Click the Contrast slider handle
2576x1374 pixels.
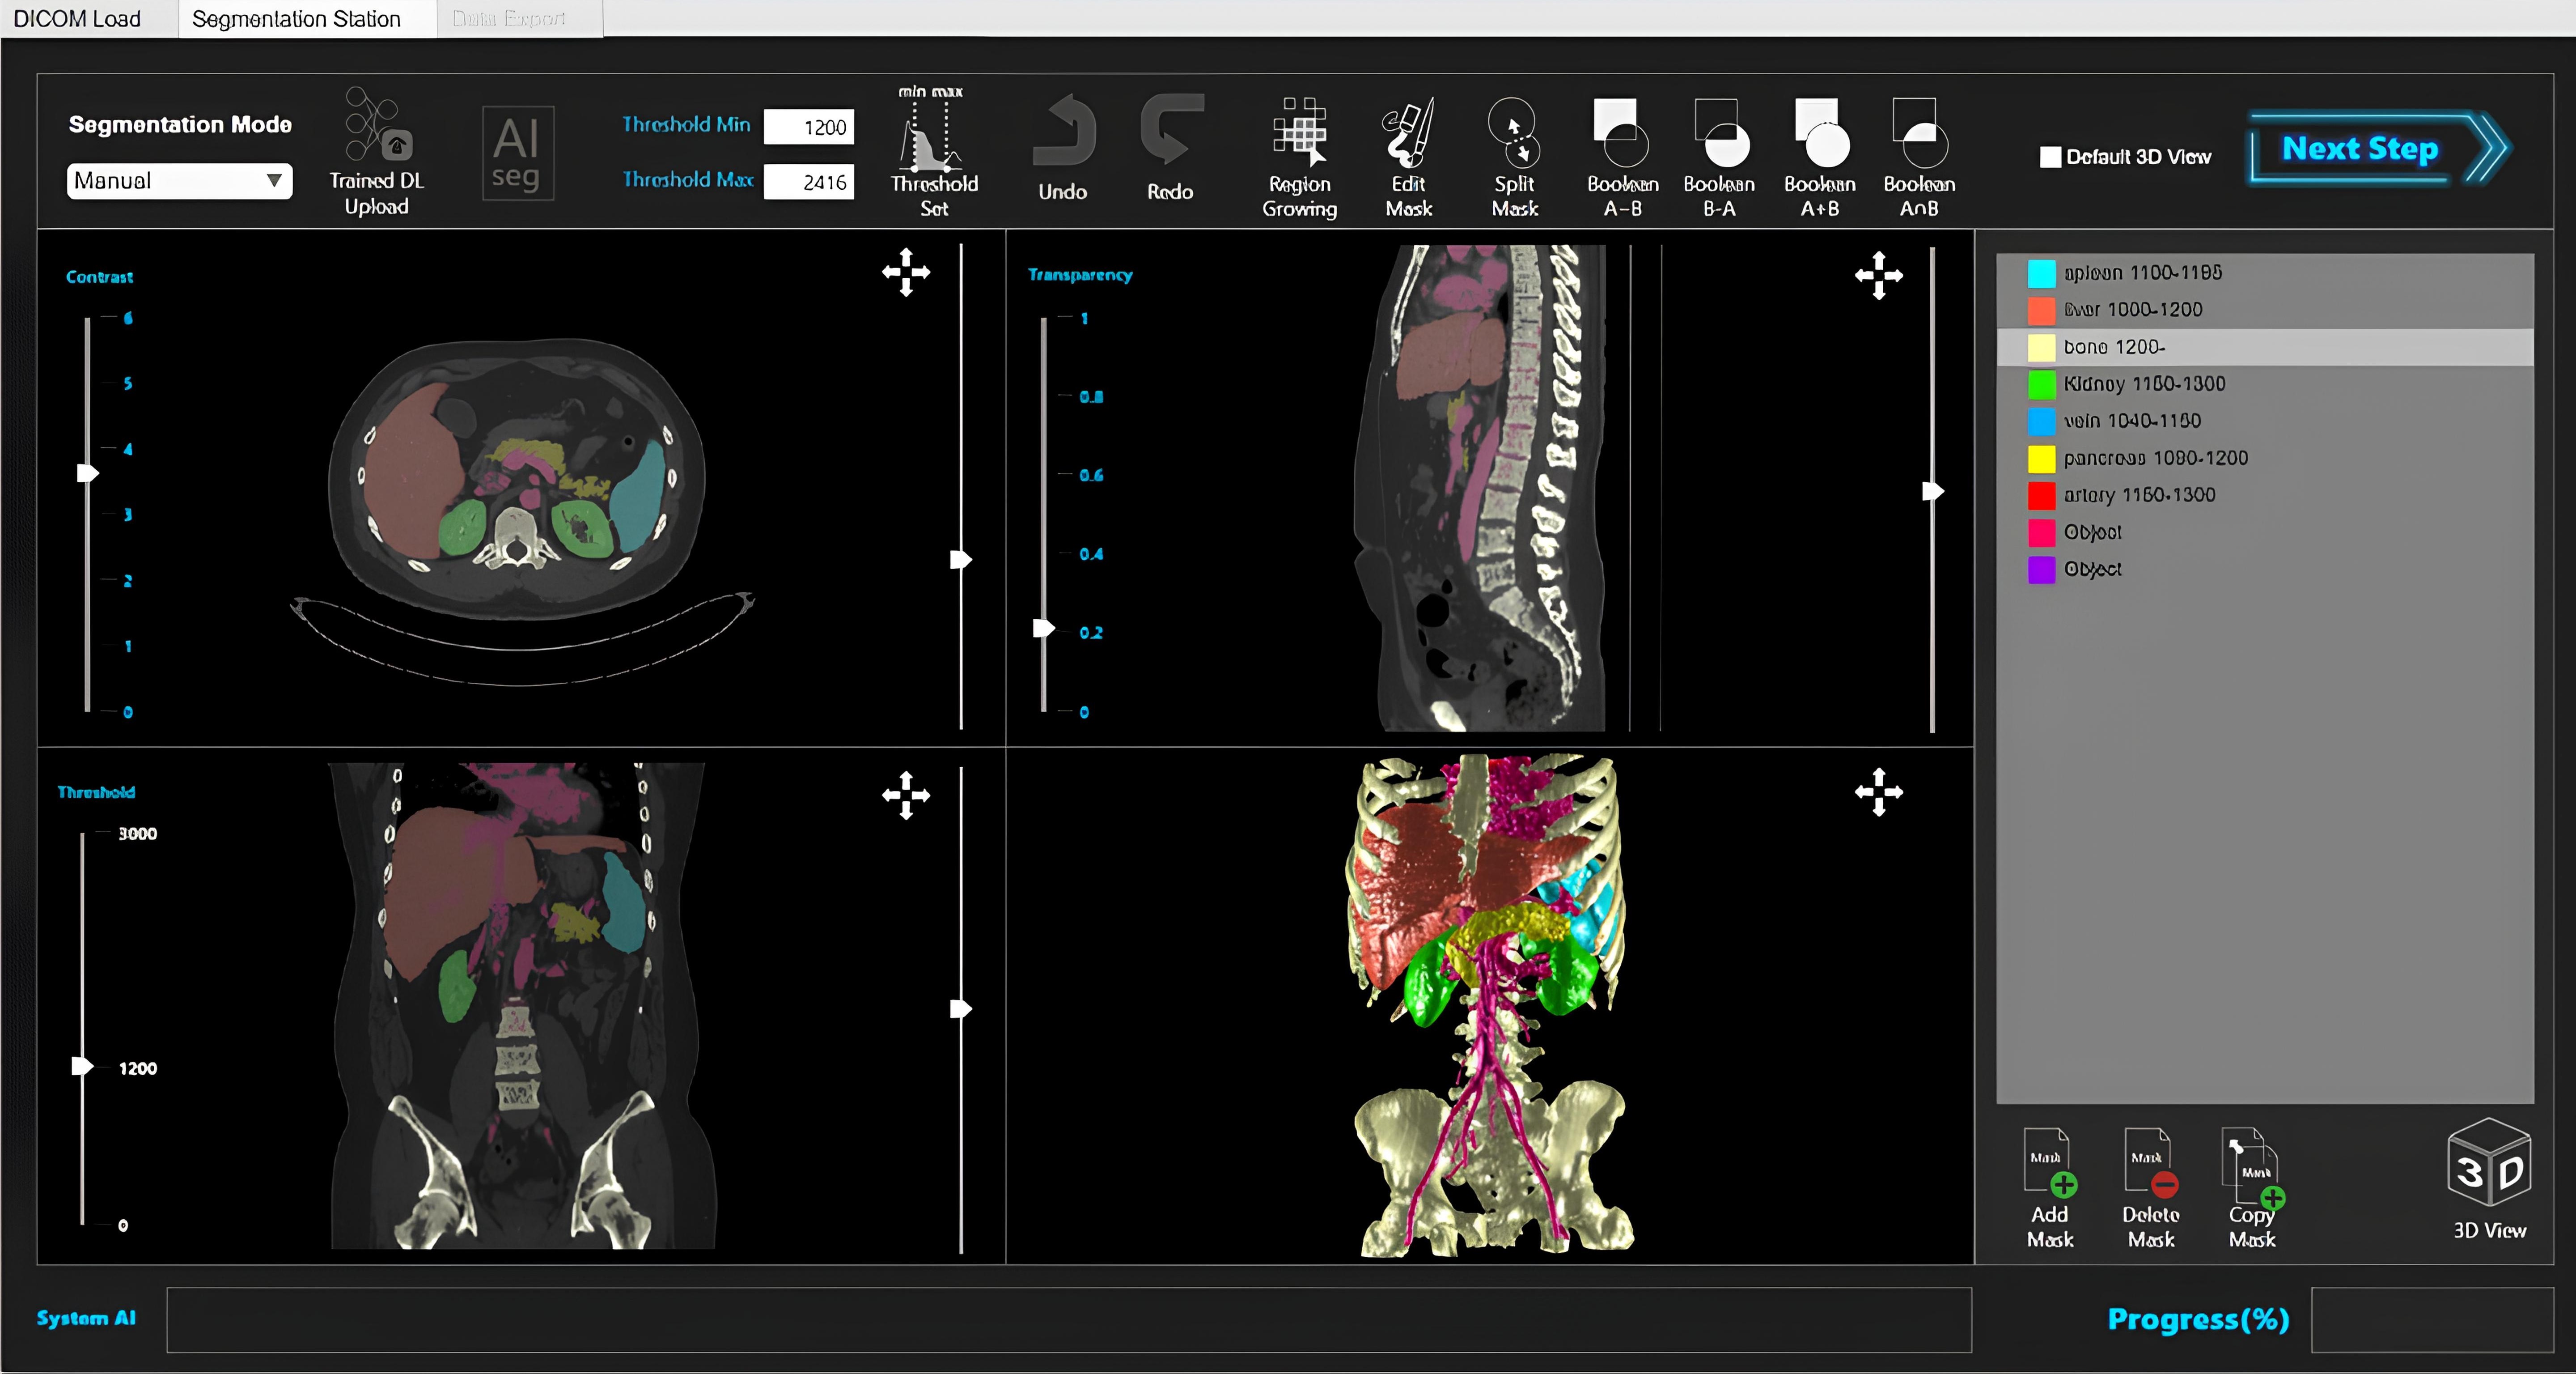[x=88, y=472]
